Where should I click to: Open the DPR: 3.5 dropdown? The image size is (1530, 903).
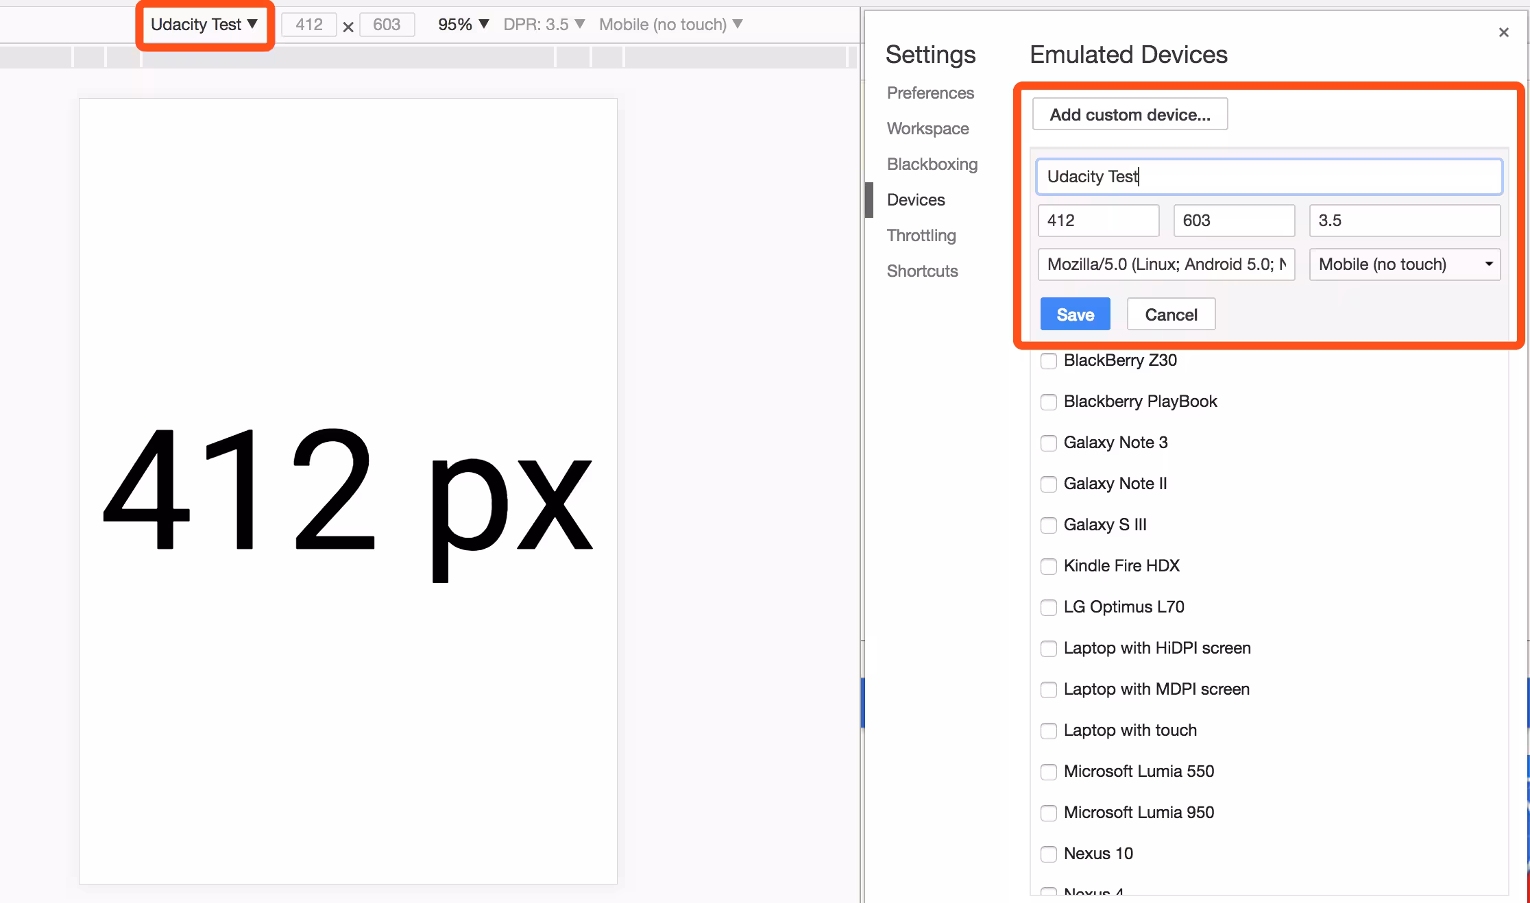pyautogui.click(x=544, y=25)
